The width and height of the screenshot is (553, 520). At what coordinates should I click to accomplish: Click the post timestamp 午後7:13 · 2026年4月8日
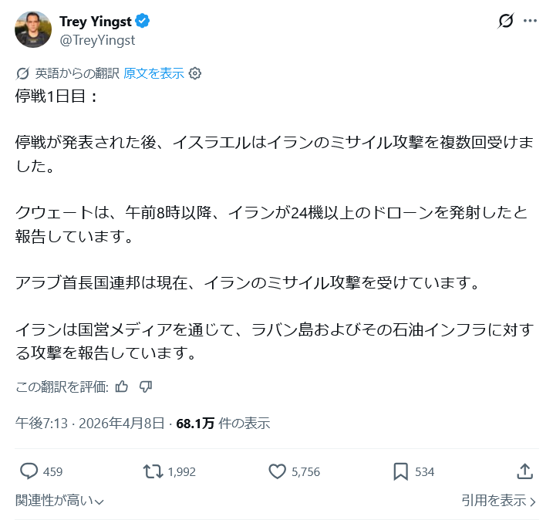coord(89,423)
